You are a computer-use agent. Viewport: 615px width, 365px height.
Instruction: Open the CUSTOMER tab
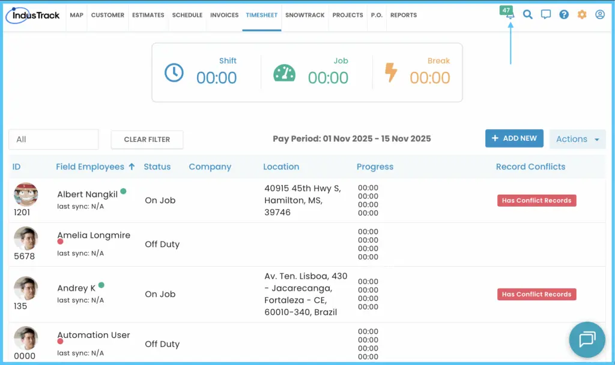tap(108, 15)
